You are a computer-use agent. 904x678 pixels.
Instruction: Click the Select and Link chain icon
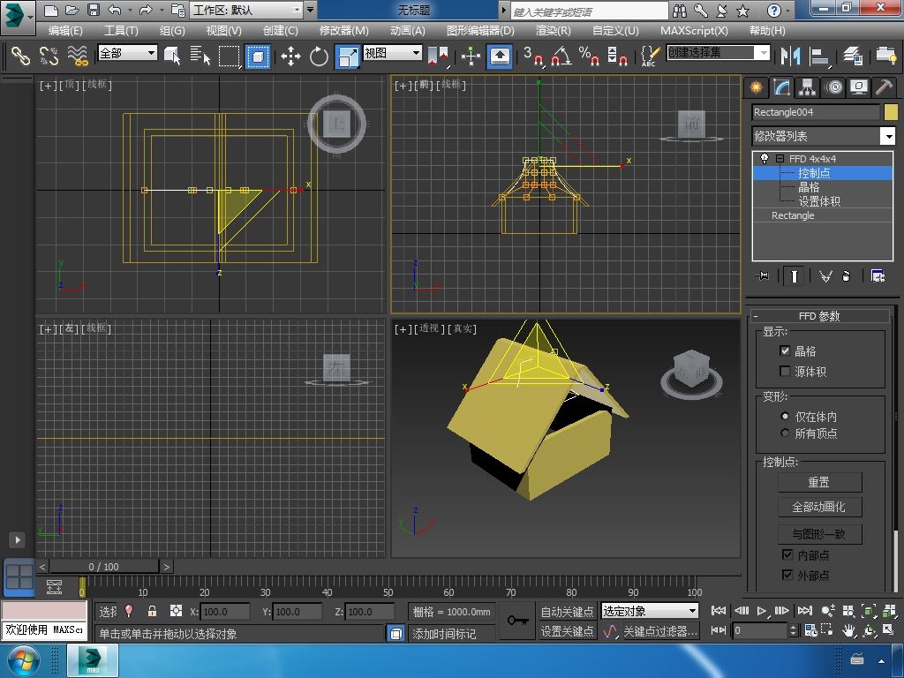[x=20, y=56]
